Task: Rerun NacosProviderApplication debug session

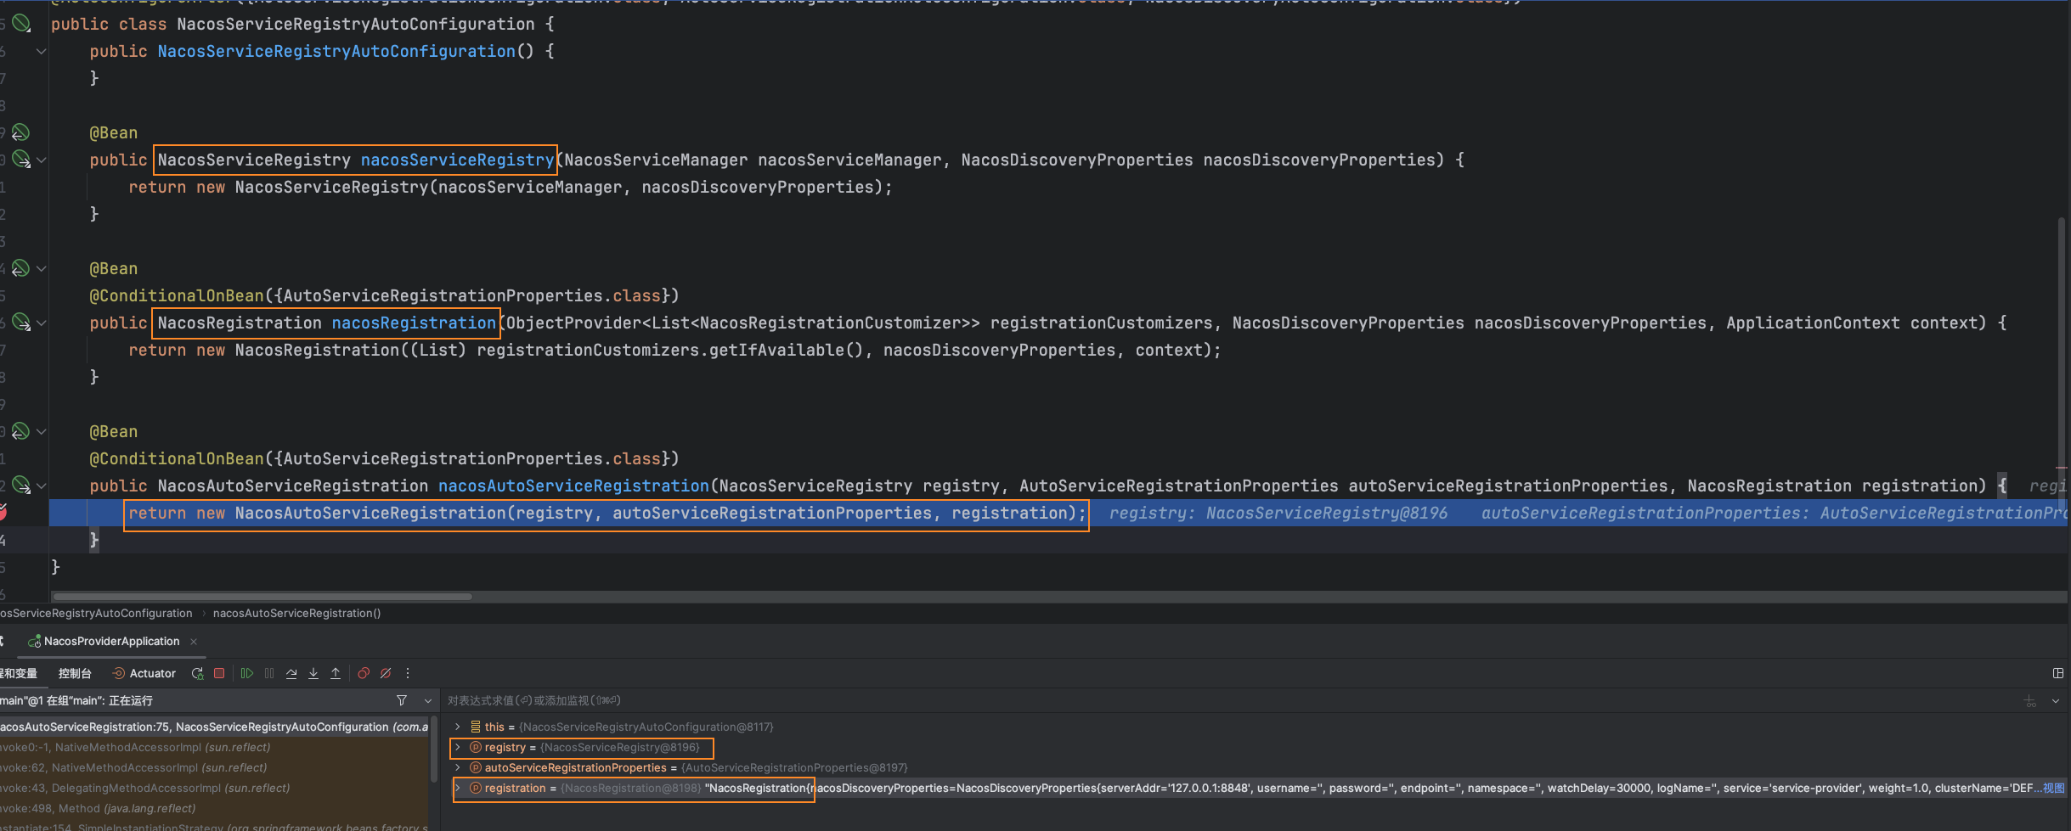Action: [197, 673]
